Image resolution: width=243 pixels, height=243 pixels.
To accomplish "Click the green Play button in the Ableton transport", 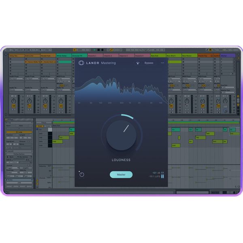I will click(94, 50).
